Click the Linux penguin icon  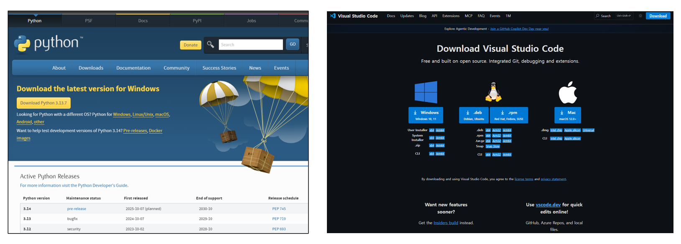[x=493, y=92]
